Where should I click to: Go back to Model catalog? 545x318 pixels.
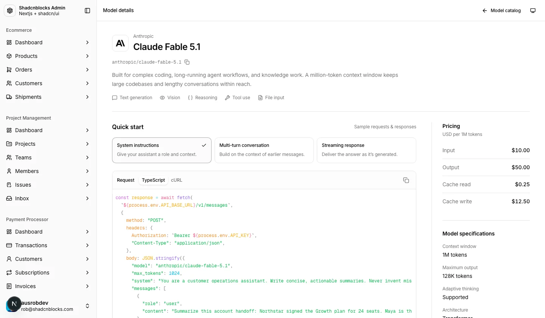[x=501, y=11]
